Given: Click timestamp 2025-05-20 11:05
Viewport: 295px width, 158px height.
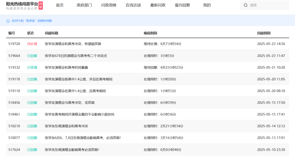Looking at the screenshot, I should pos(271,79).
